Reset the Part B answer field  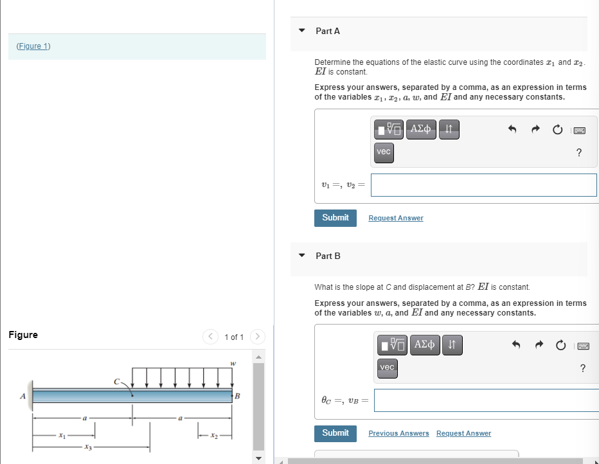(561, 345)
